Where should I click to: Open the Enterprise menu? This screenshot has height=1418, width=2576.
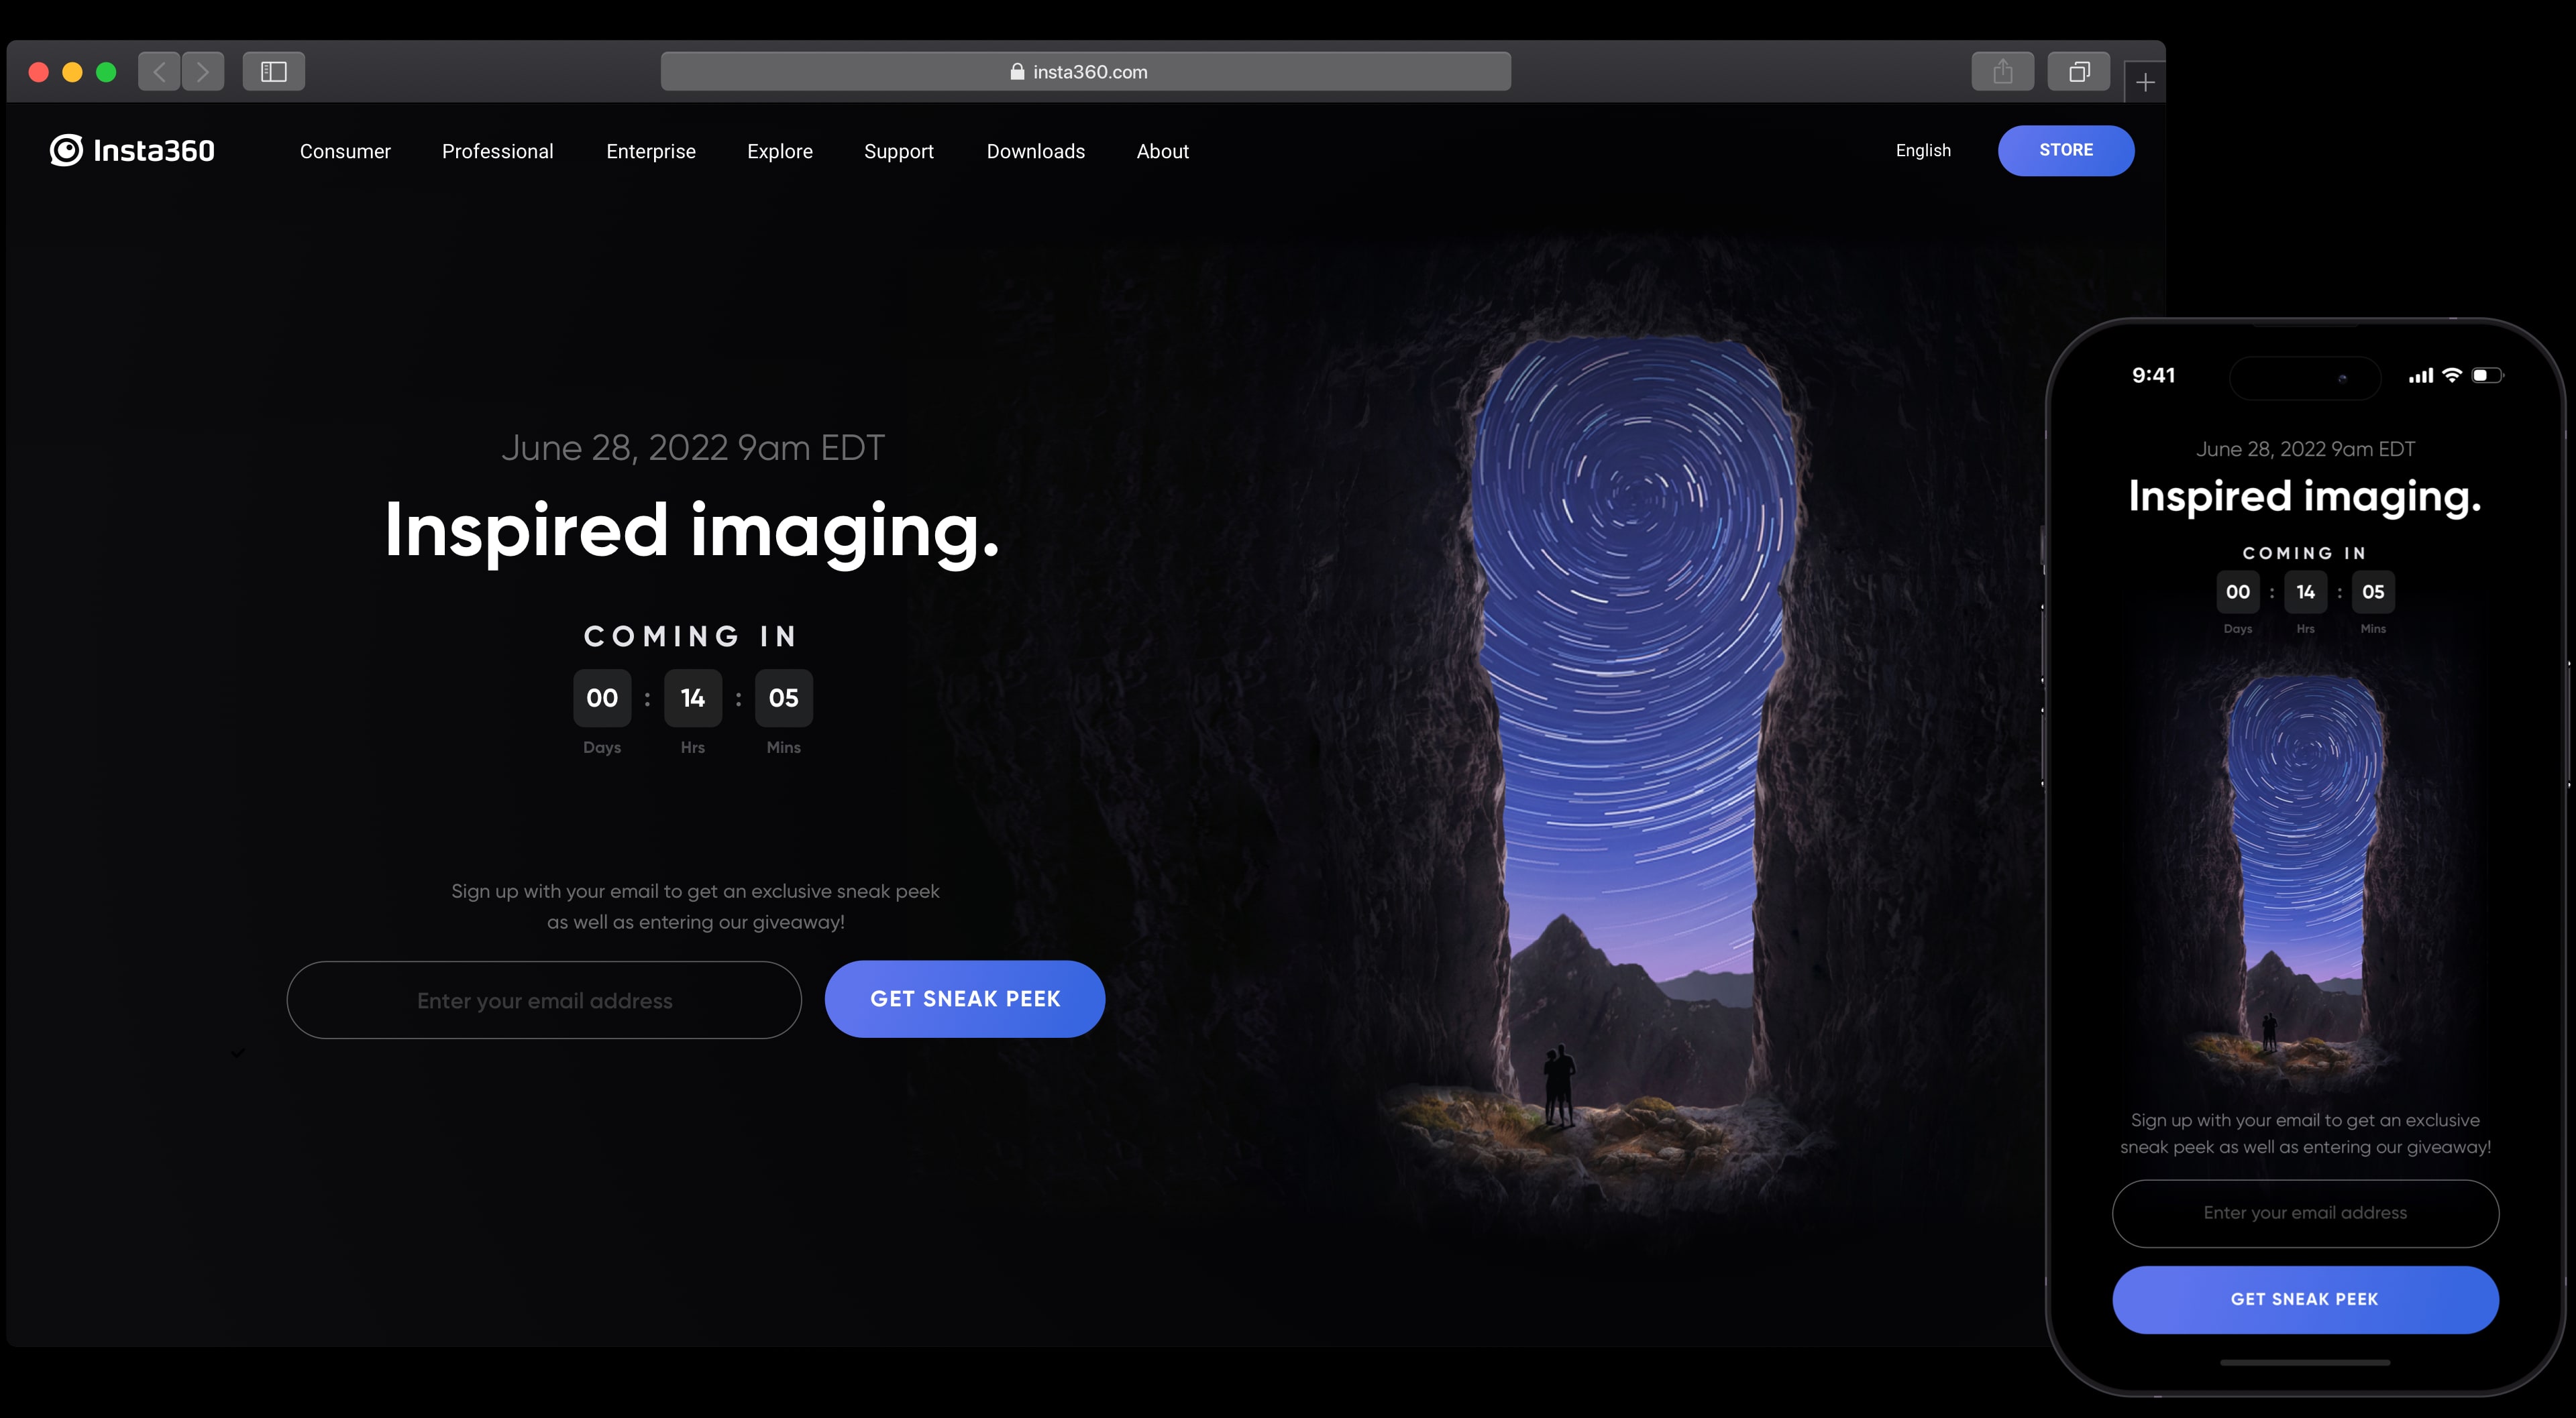pos(651,151)
